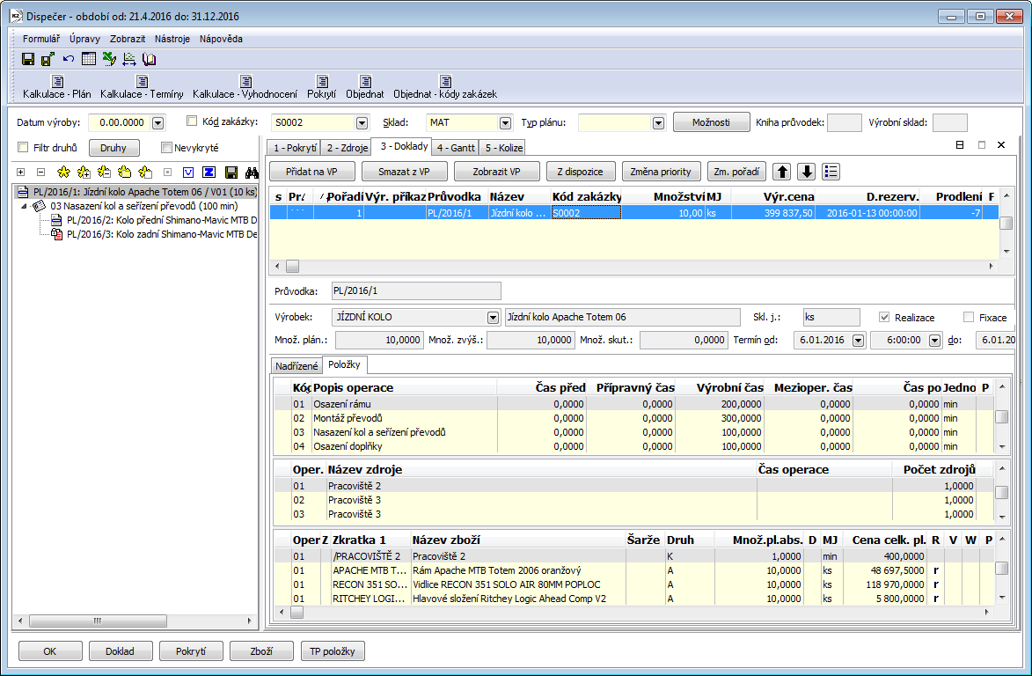1032x676 pixels.
Task: Collapse the 03 Nasazení kol tree node
Action: (x=24, y=206)
